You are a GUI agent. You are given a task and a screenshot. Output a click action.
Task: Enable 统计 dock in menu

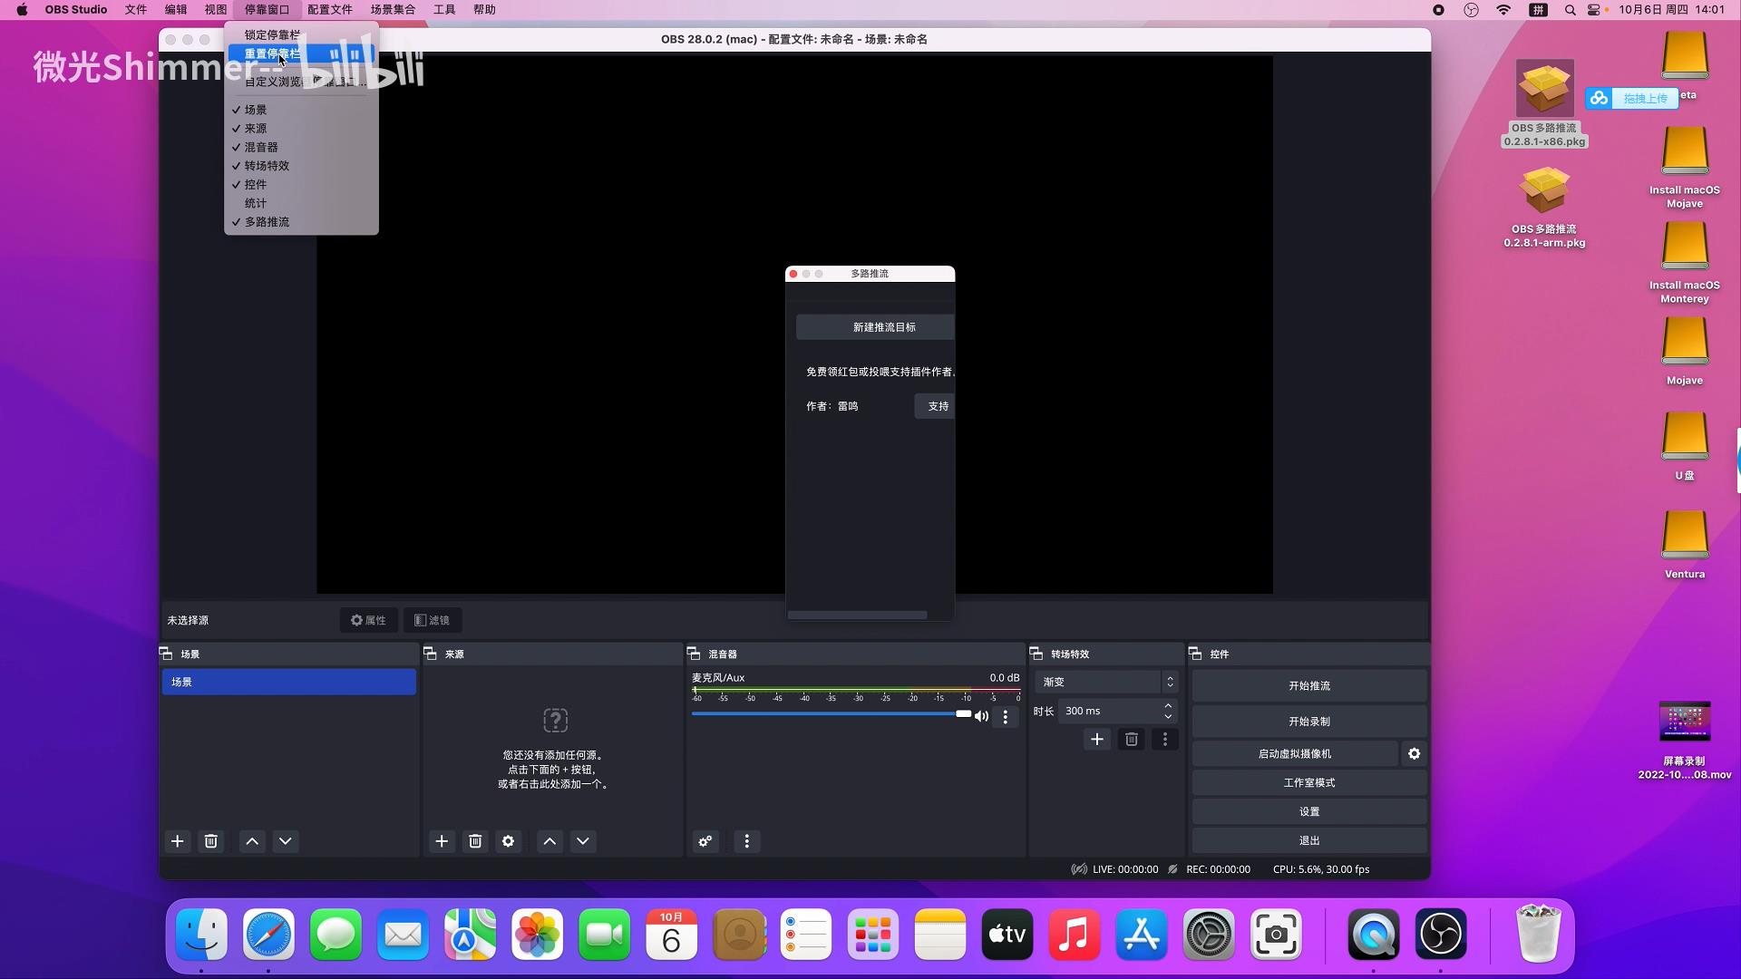[x=301, y=203]
